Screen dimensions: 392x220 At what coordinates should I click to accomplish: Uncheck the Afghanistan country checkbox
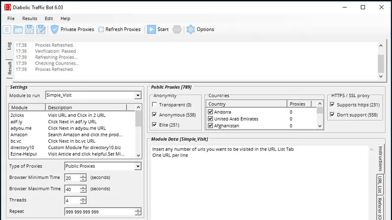pyautogui.click(x=210, y=126)
